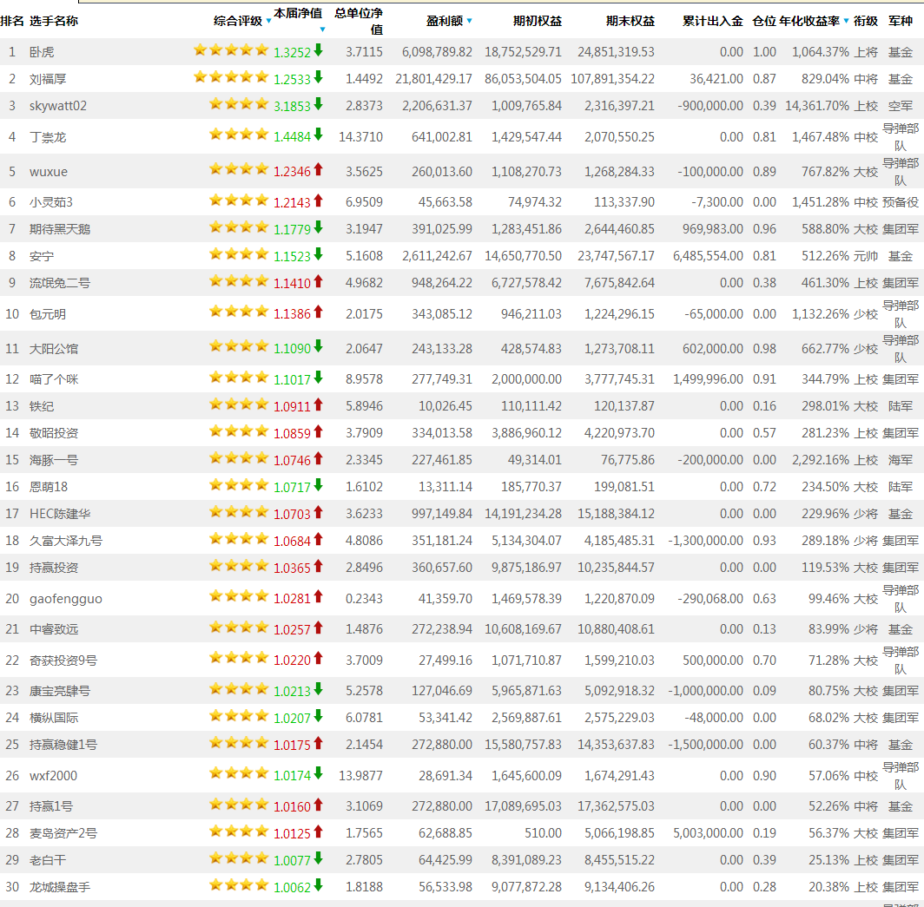924x907 pixels.
Task: Click green down arrow in 大阳公馆 row
Action: click(x=318, y=346)
